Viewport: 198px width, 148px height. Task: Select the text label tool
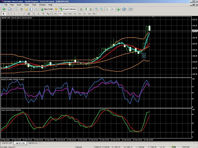(x=43, y=14)
